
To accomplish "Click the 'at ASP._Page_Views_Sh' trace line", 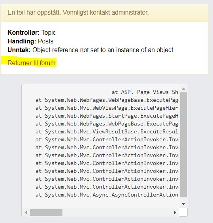I will click(x=145, y=92).
